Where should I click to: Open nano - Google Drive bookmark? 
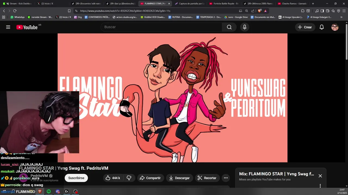click(236, 17)
